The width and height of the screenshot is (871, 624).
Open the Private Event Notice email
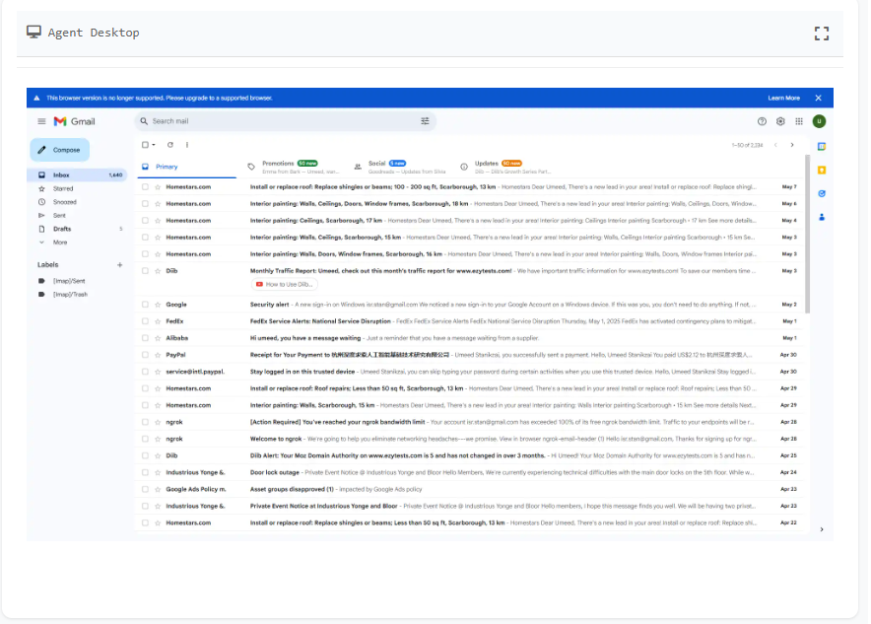coord(470,507)
